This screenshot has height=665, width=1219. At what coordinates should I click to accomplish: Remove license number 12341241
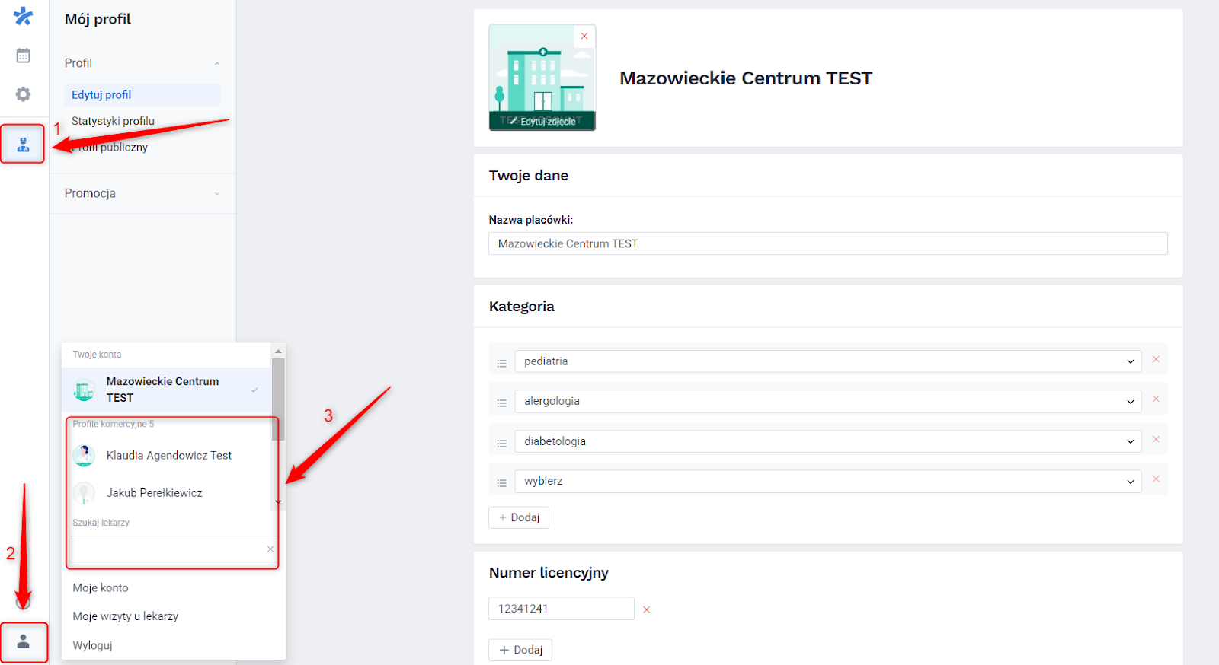(647, 609)
